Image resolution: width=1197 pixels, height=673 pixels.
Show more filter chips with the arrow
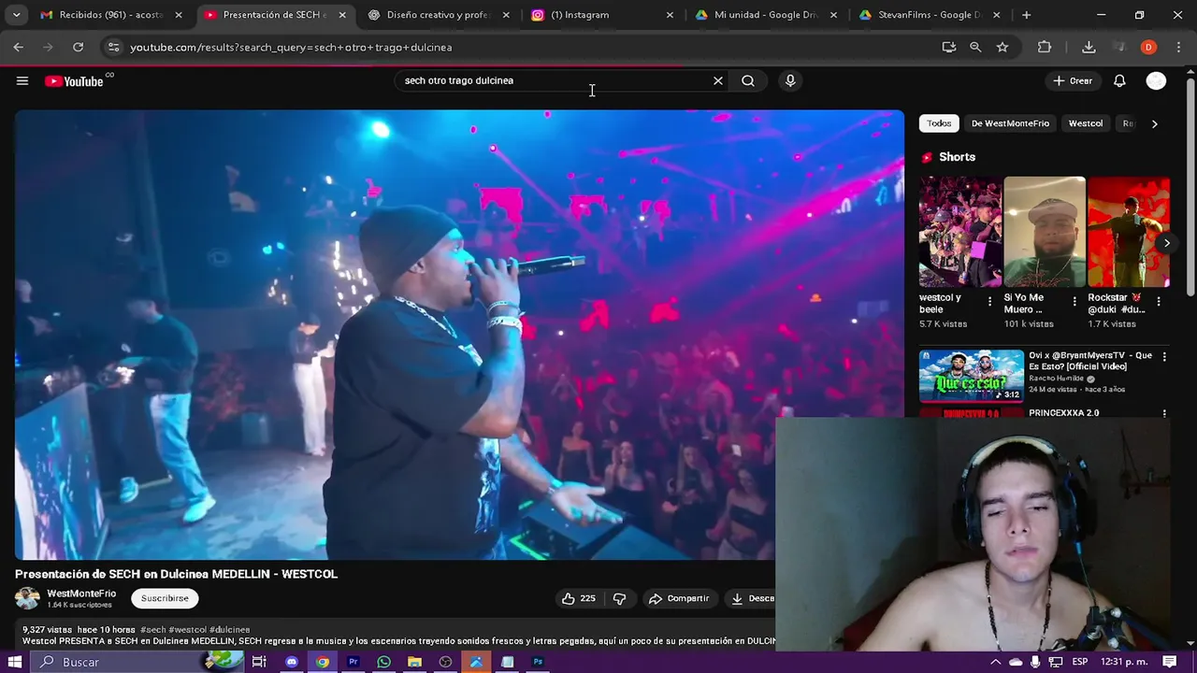(x=1154, y=123)
